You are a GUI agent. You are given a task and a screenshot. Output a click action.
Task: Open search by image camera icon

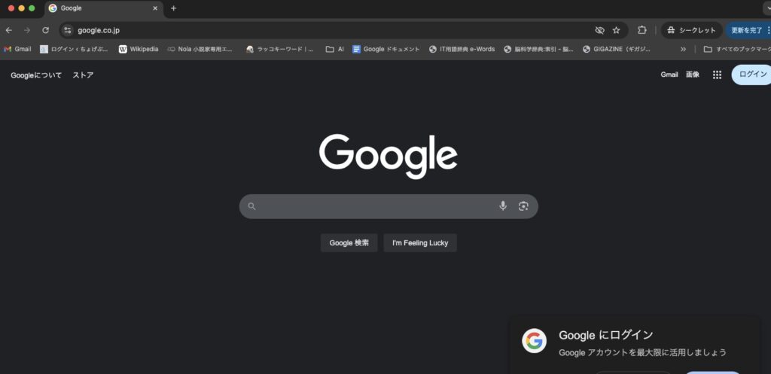[523, 206]
